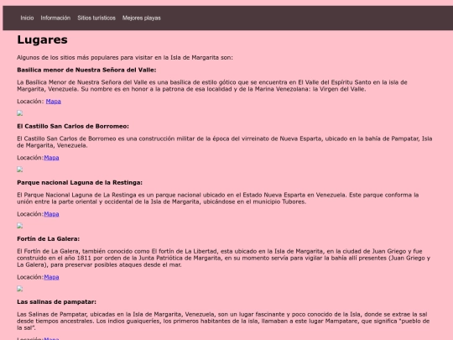Click paragraph mentioning indios guaiqueríes

click(223, 321)
